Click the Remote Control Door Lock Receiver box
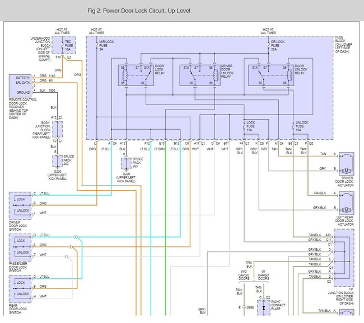364x323 pixels. [20, 85]
